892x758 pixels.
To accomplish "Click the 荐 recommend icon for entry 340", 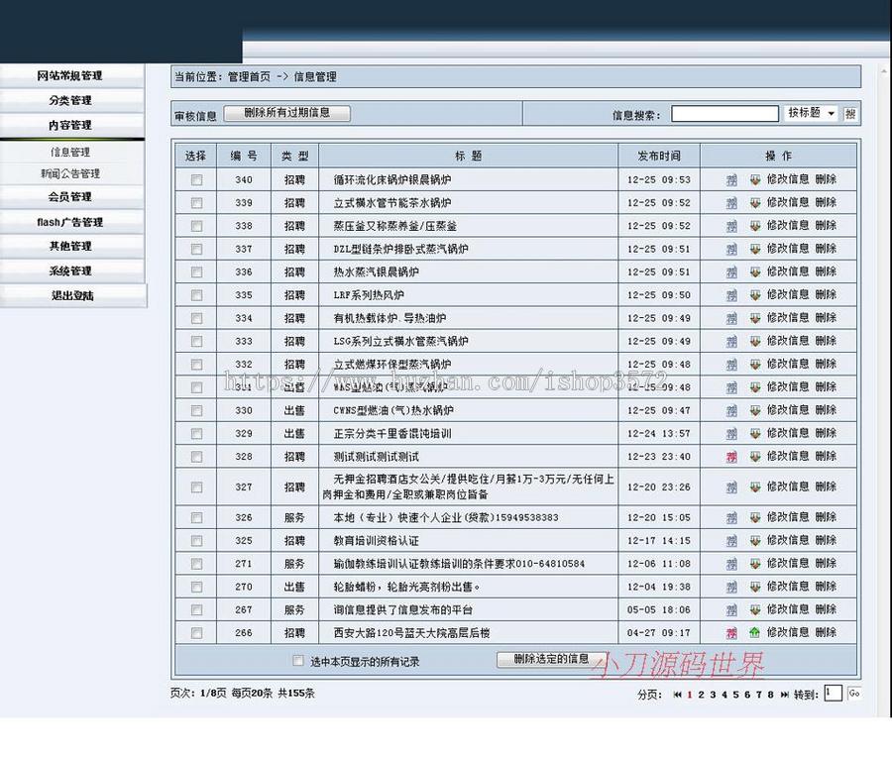I will [731, 180].
